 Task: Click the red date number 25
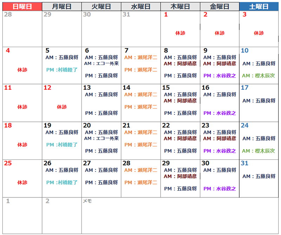click(8, 163)
